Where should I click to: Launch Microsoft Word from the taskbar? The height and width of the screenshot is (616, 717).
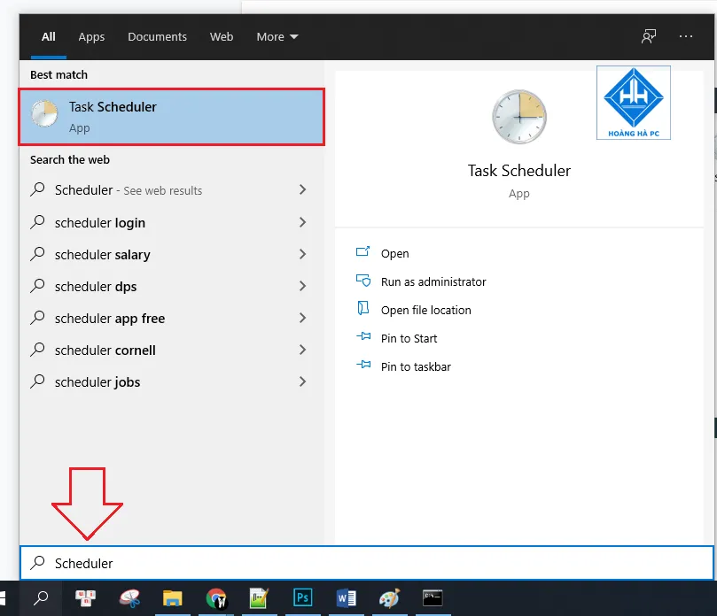347,598
